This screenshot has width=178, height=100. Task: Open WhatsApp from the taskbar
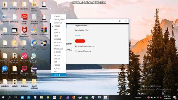(29, 97)
